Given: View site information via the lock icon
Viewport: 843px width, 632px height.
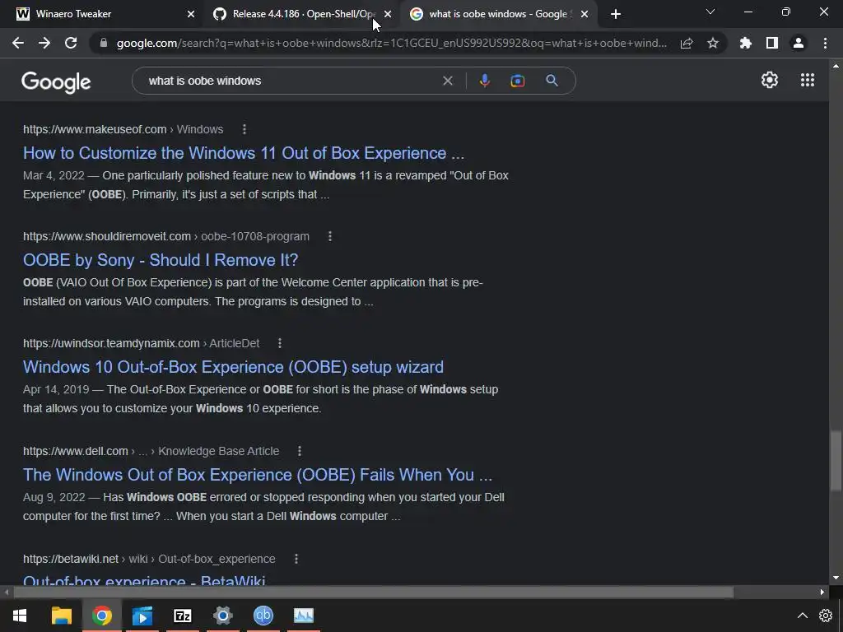Looking at the screenshot, I should [x=104, y=43].
